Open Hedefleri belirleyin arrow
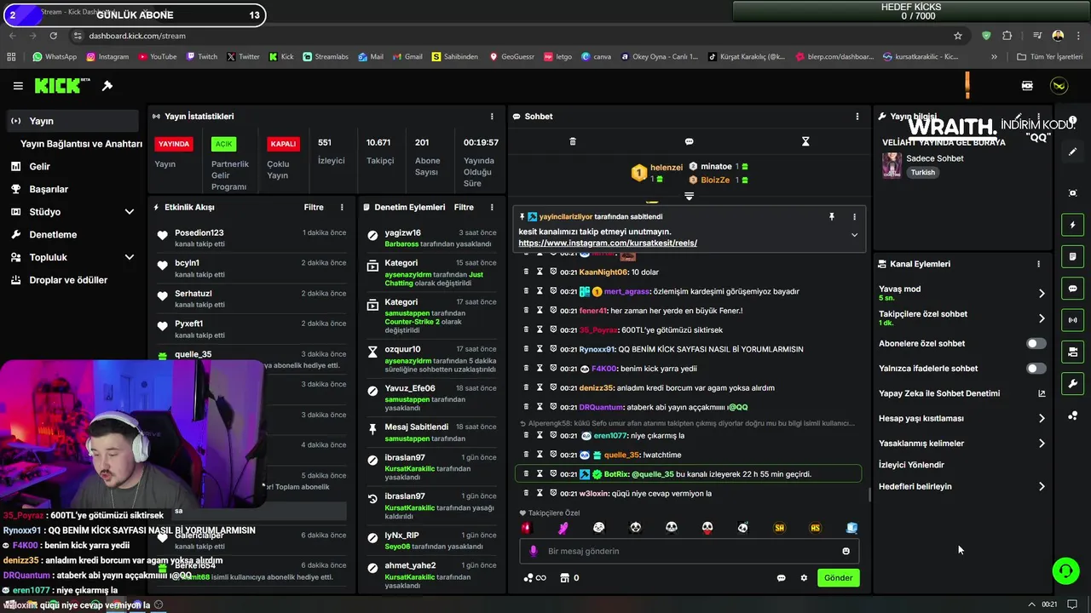1091x613 pixels. tap(1042, 486)
